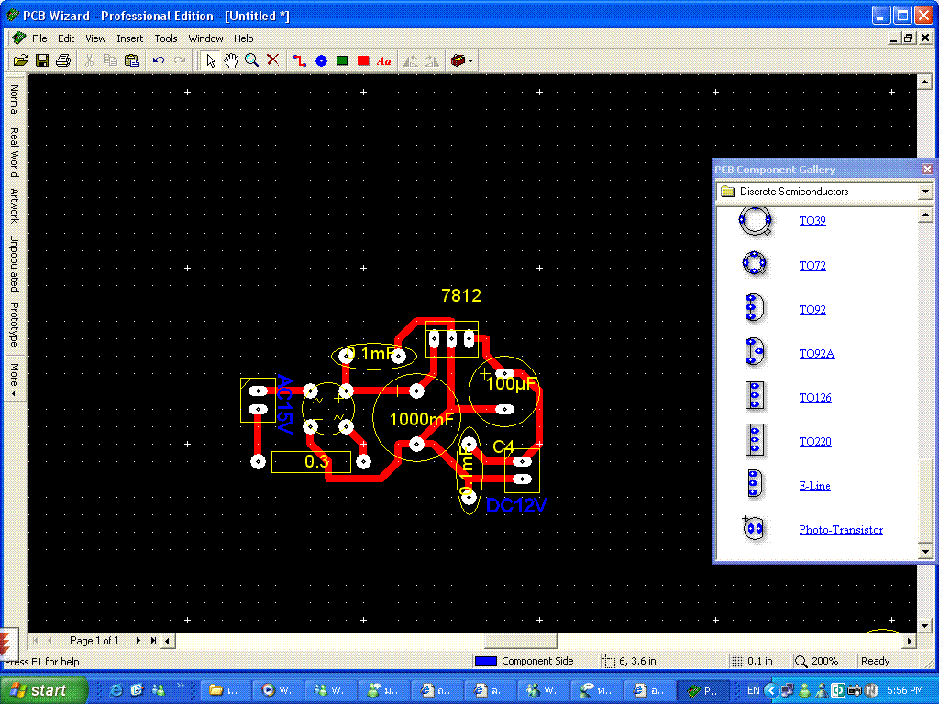Click the rotate right toolbar icon
Image resolution: width=939 pixels, height=704 pixels.
[432, 60]
